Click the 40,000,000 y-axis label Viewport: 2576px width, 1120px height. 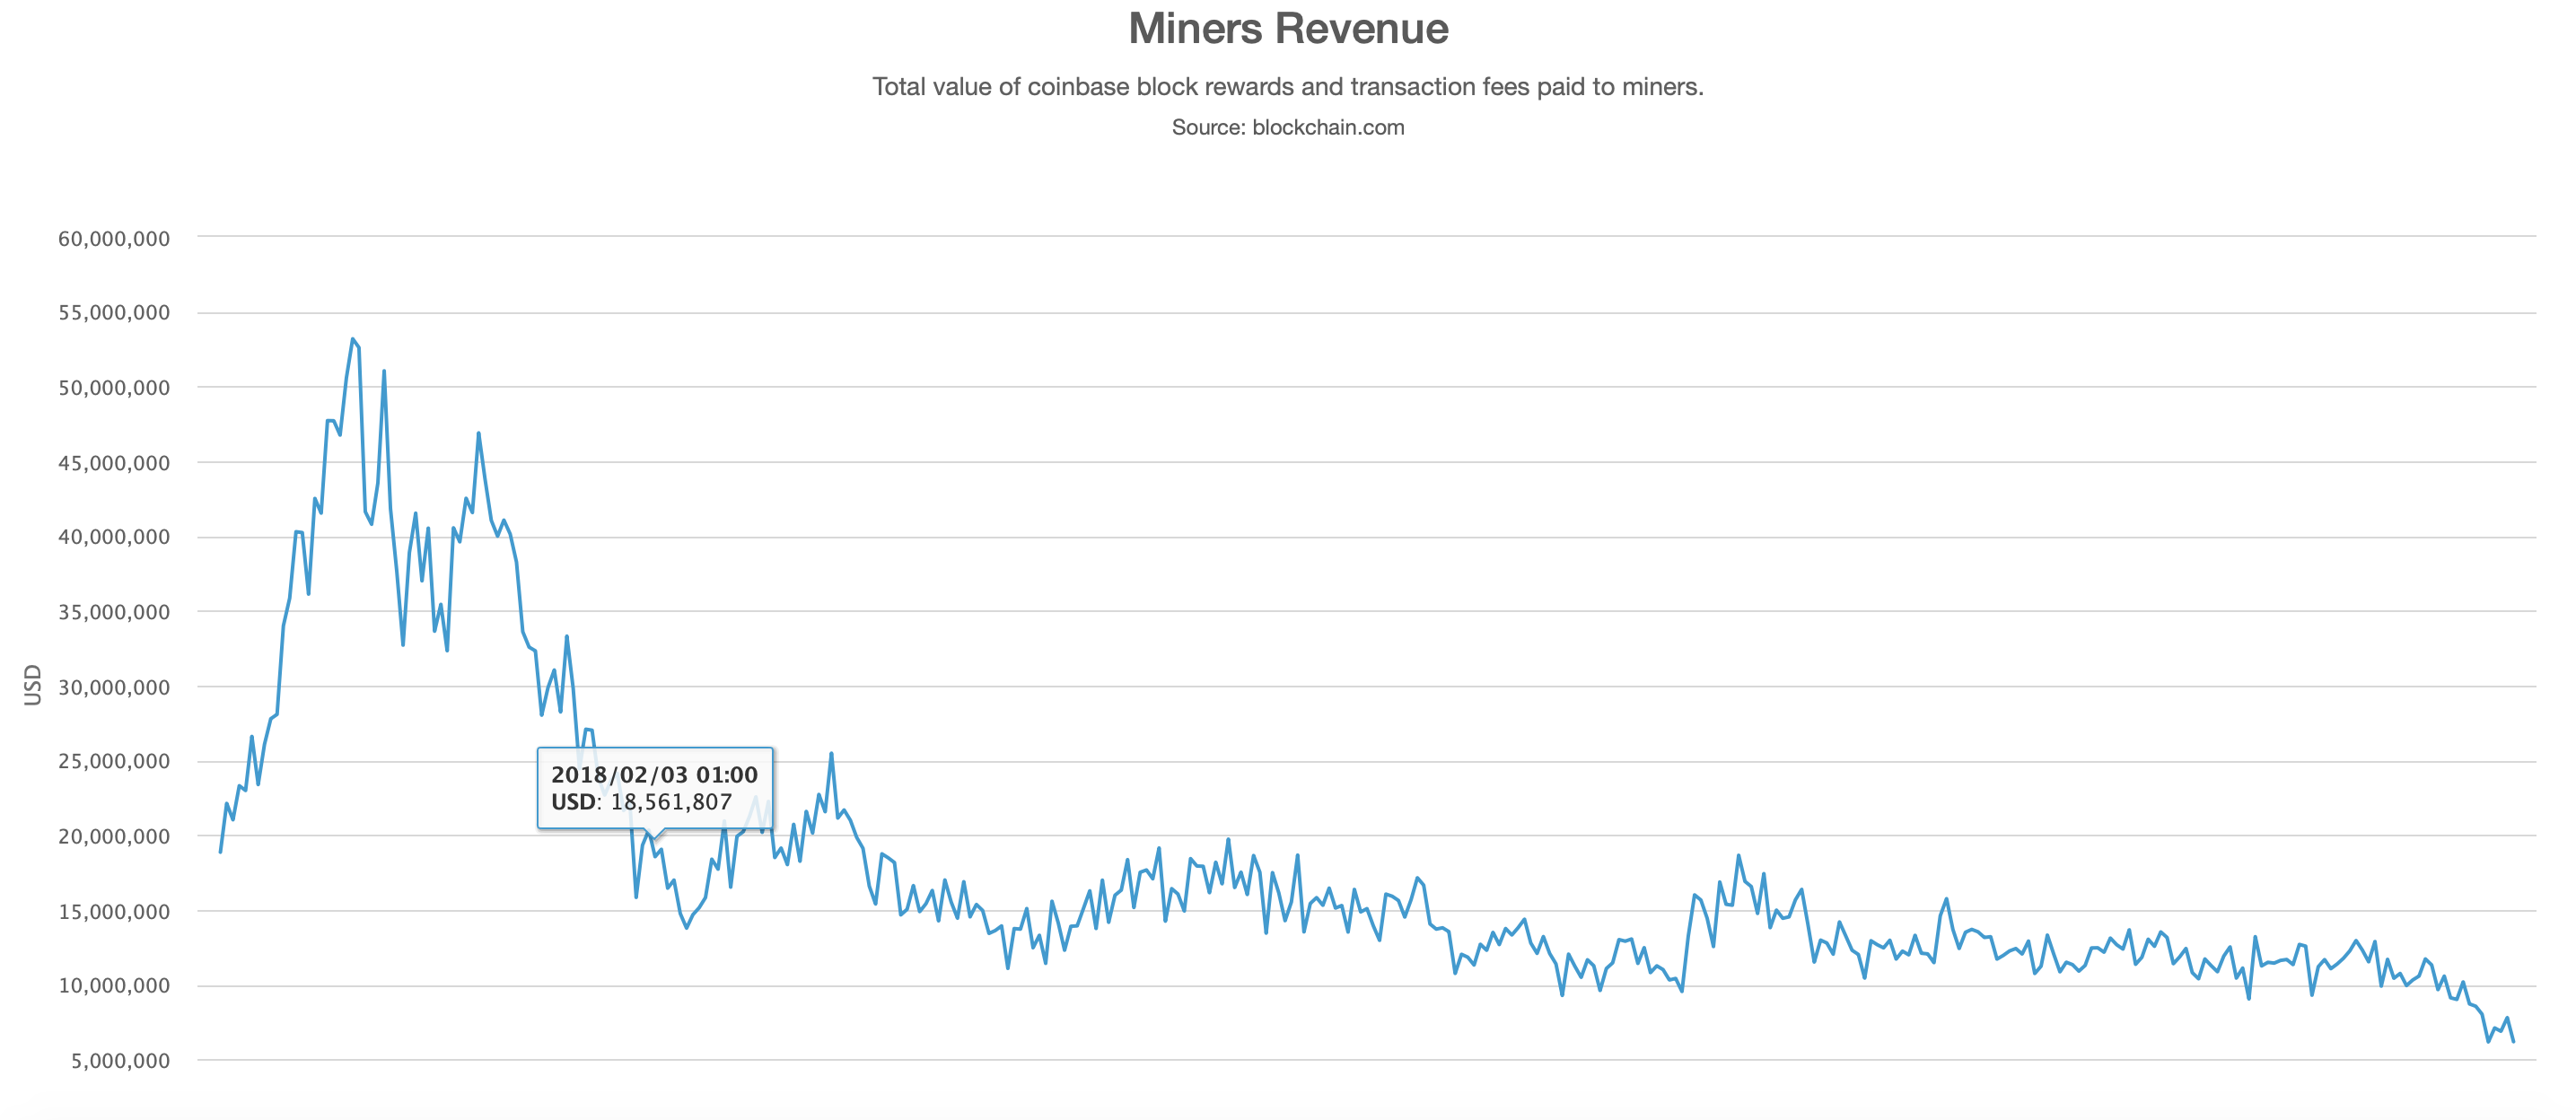(x=114, y=537)
